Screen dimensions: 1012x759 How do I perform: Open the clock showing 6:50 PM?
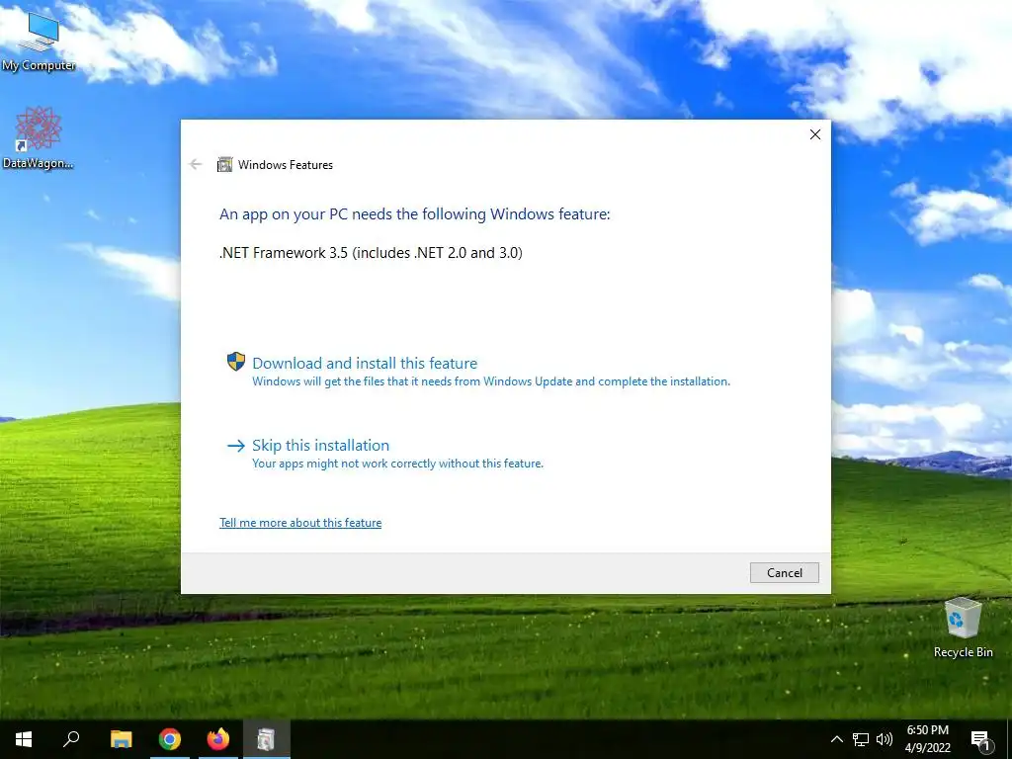pos(927,739)
